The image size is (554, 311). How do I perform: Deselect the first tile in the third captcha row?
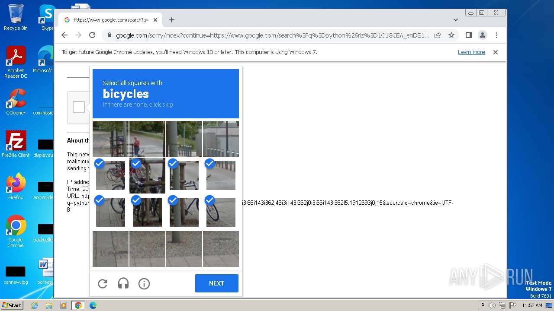pyautogui.click(x=110, y=212)
